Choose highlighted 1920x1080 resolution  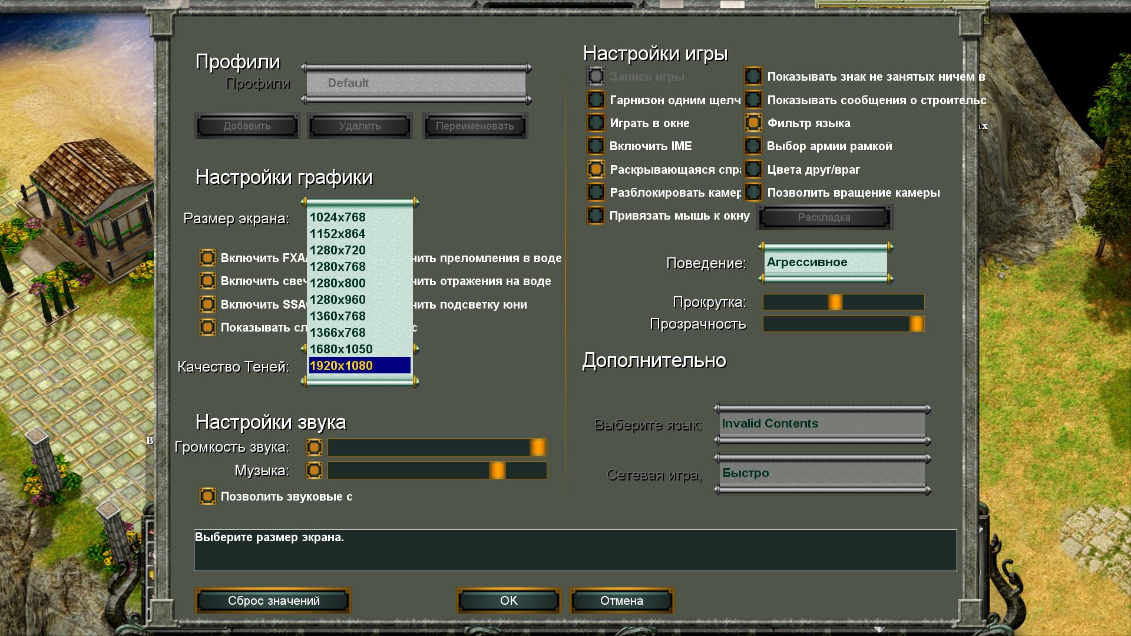tap(360, 366)
